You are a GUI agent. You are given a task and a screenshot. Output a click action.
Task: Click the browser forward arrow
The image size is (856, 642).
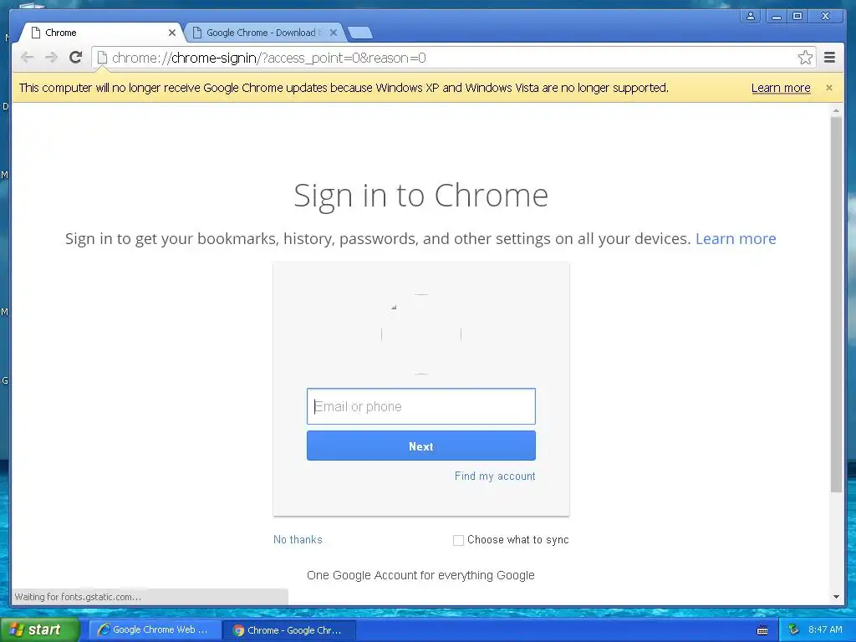[x=51, y=58]
